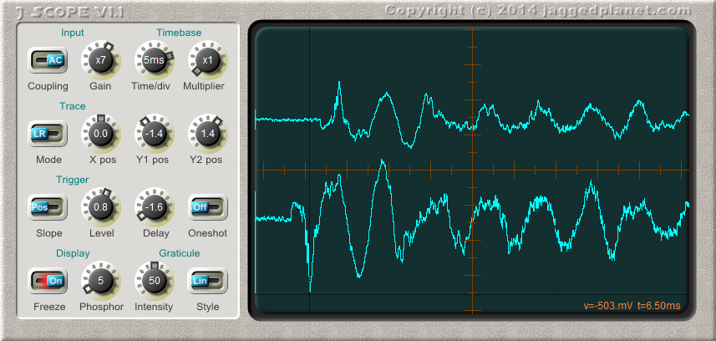Toggle the LR Mode switch
Viewport: 716px width, 341px height.
click(x=48, y=134)
